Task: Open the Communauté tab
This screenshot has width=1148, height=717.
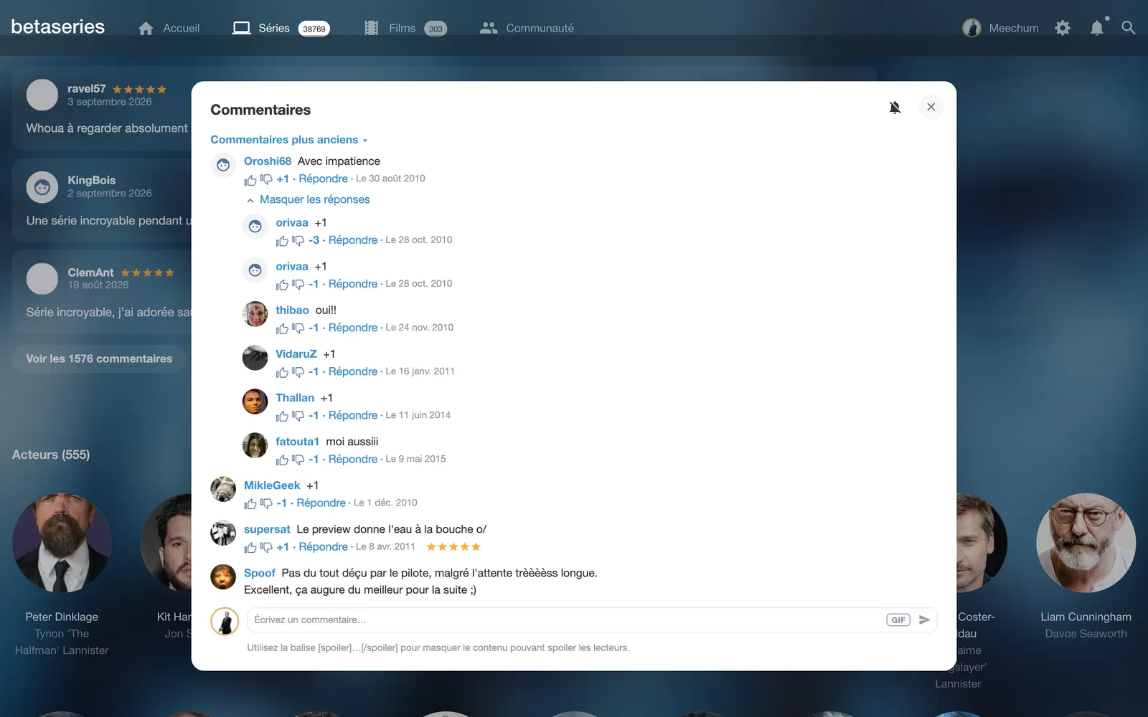Action: click(x=527, y=28)
